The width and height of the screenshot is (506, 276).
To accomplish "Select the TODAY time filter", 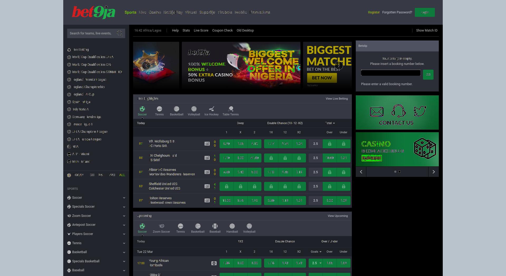I will (x=79, y=175).
